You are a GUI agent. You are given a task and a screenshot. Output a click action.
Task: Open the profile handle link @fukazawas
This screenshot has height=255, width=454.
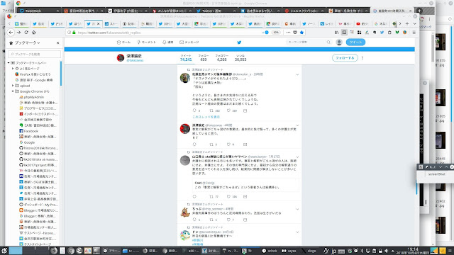point(135,60)
